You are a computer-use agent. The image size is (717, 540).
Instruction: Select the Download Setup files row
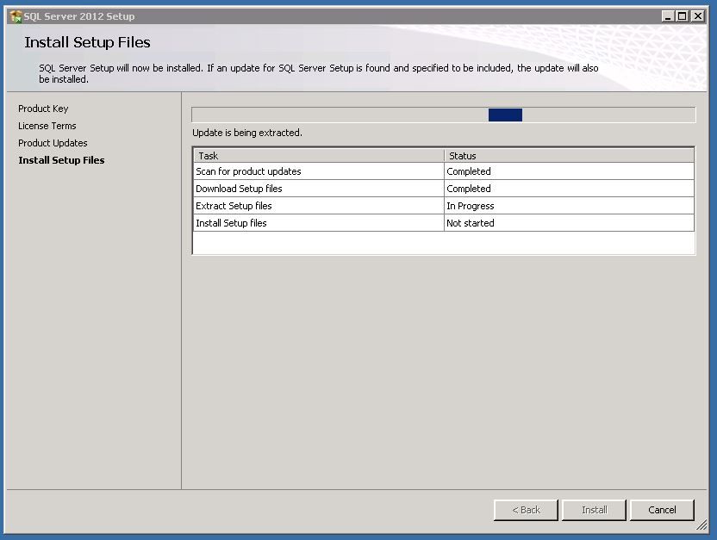pos(239,189)
